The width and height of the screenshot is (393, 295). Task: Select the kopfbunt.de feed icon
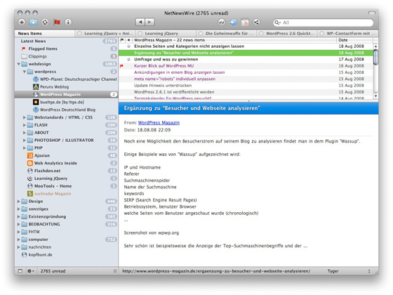25,255
